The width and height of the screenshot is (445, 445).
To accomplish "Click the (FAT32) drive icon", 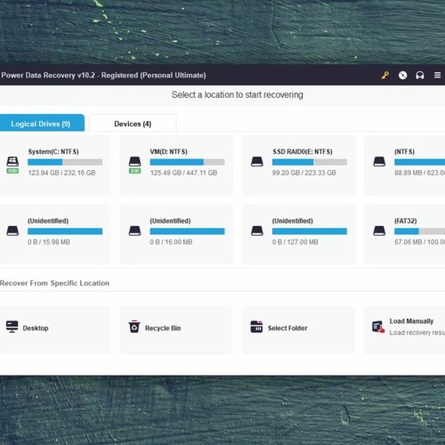I will pos(379,231).
